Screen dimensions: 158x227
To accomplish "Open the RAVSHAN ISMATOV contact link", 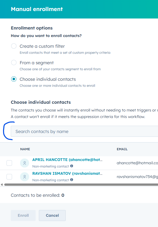I will tap(67, 173).
